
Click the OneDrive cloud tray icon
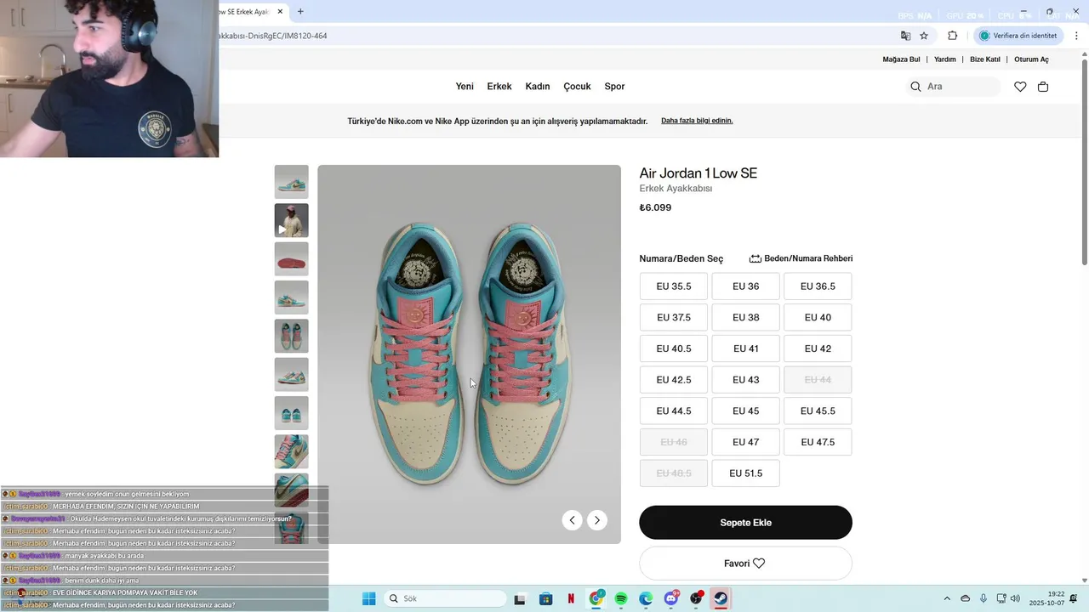pyautogui.click(x=965, y=598)
